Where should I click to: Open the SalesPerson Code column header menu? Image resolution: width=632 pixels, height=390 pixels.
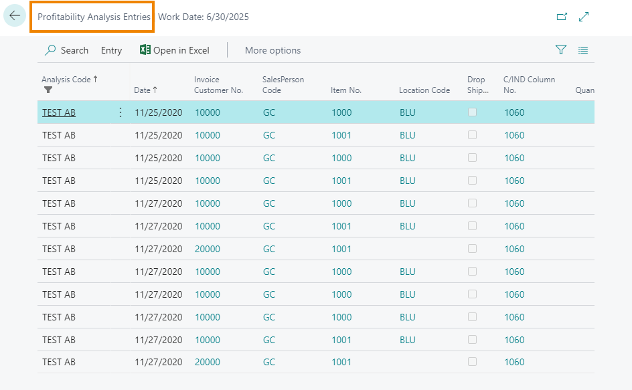(x=283, y=85)
